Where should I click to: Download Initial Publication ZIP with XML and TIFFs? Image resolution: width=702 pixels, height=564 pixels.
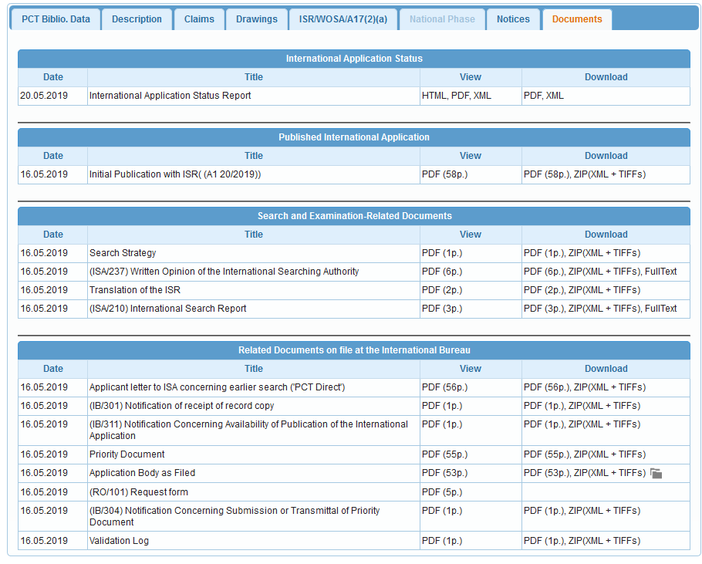pos(612,174)
